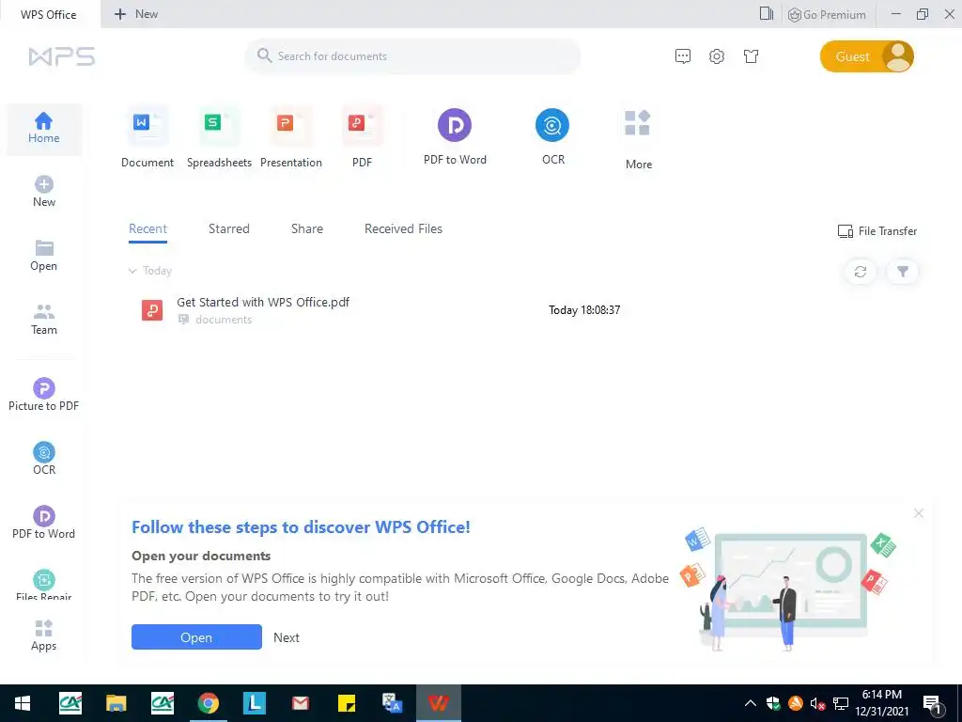
Task: Open the folder icon in sidebar
Action: click(43, 248)
